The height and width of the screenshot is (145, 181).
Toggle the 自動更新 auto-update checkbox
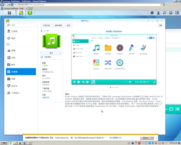pyautogui.click(x=42, y=56)
